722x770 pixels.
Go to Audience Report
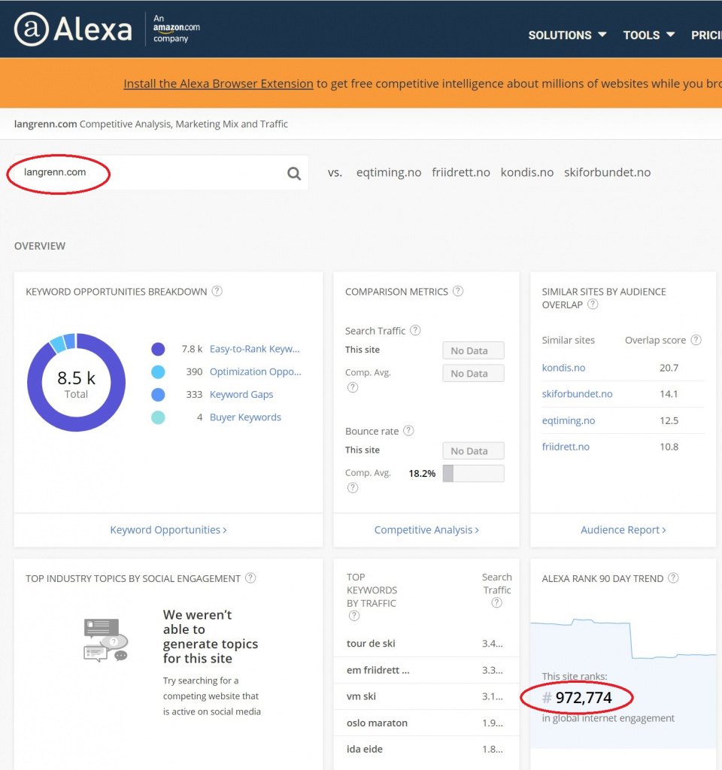[623, 530]
